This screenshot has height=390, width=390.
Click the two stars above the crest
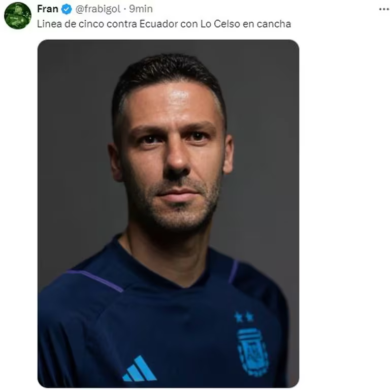244,317
